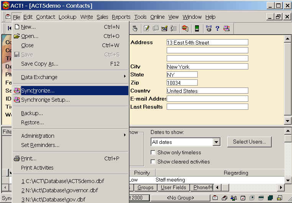
Task: Click the Priority column header
Action: point(142,173)
